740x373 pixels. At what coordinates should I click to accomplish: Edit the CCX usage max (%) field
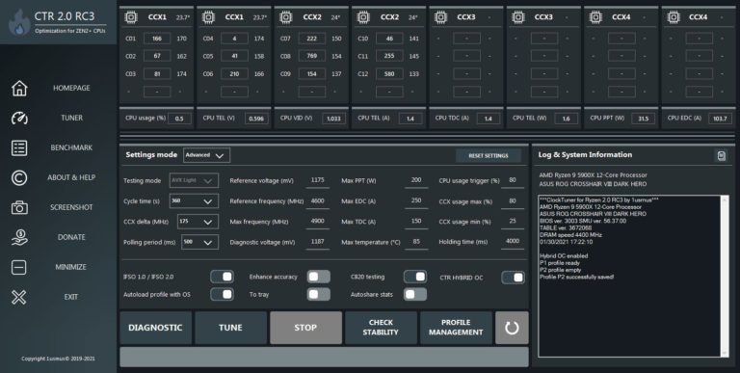pos(513,201)
